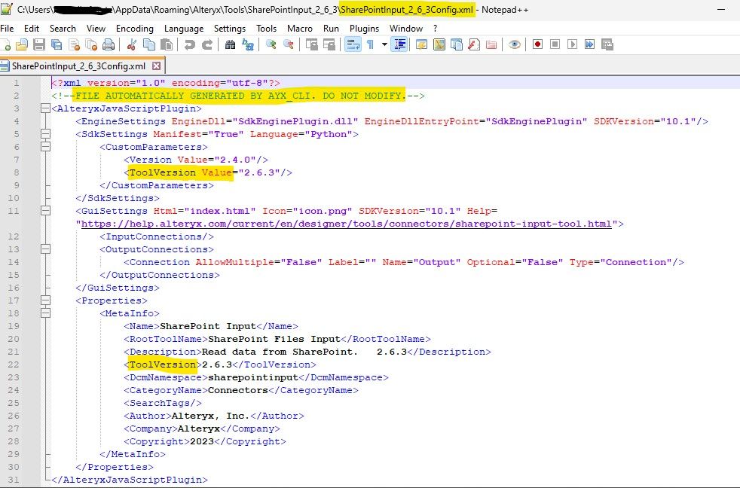Zoom in with the magnifier plus icon
740x488 pixels.
coord(271,44)
